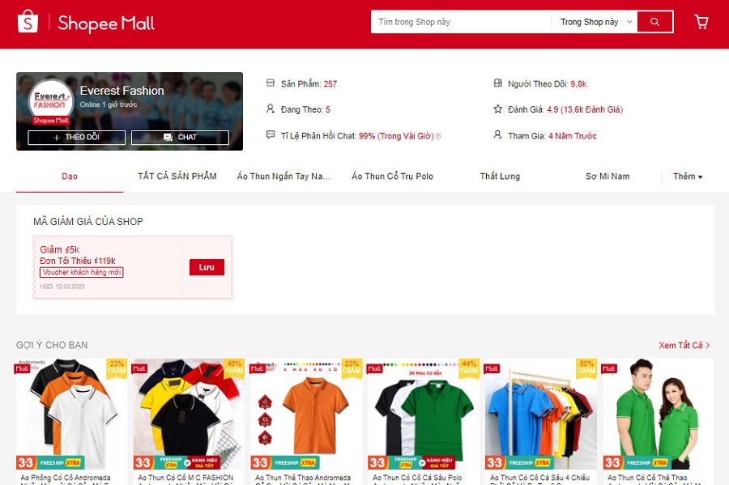Click the Shopee Mall logo
Image resolution: width=729 pixels, height=485 pixels.
[86, 23]
